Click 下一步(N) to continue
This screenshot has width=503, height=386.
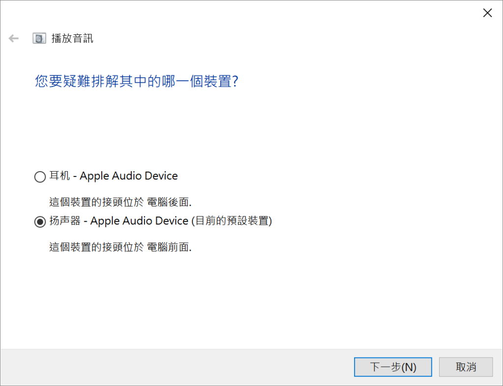point(393,367)
